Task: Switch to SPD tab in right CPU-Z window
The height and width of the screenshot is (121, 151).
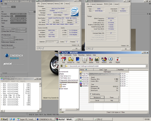Action: pyautogui.click(x=111, y=4)
